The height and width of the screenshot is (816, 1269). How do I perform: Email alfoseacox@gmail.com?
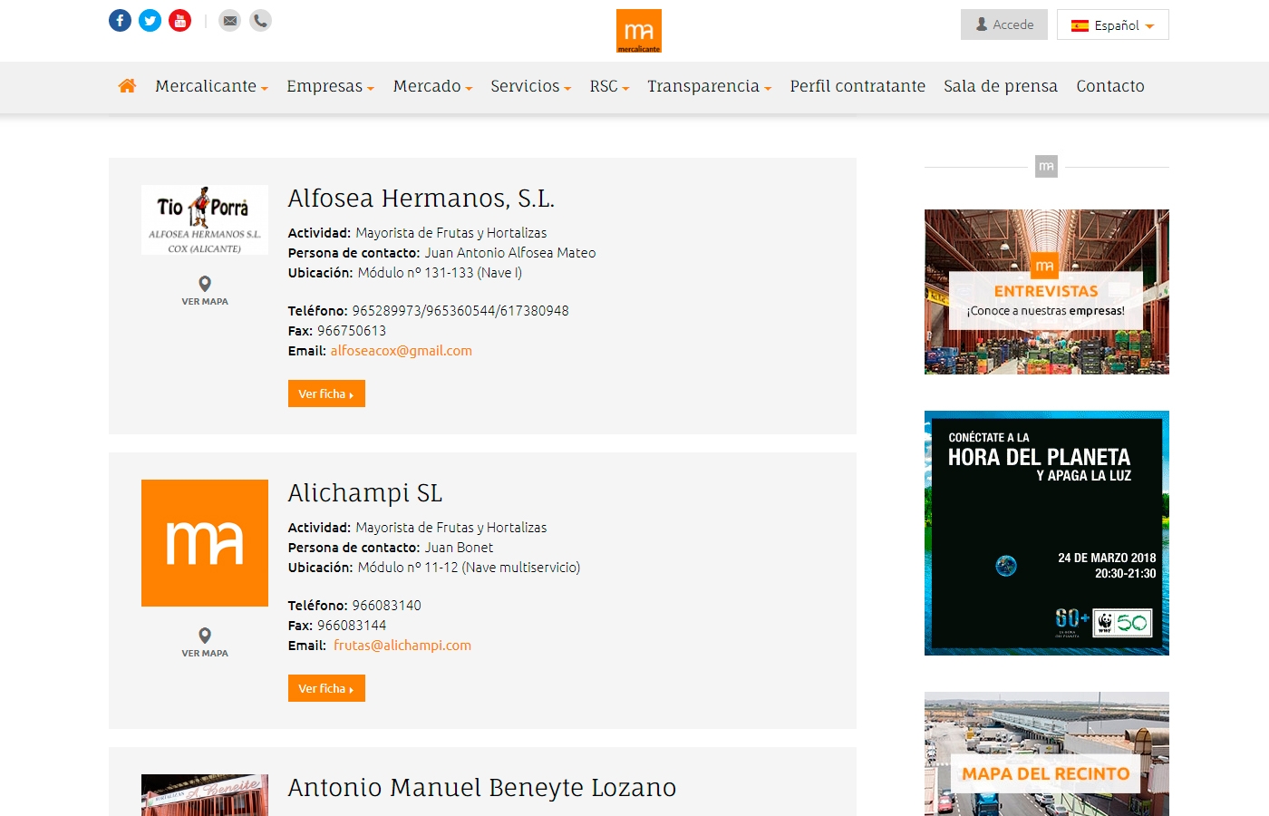click(402, 351)
